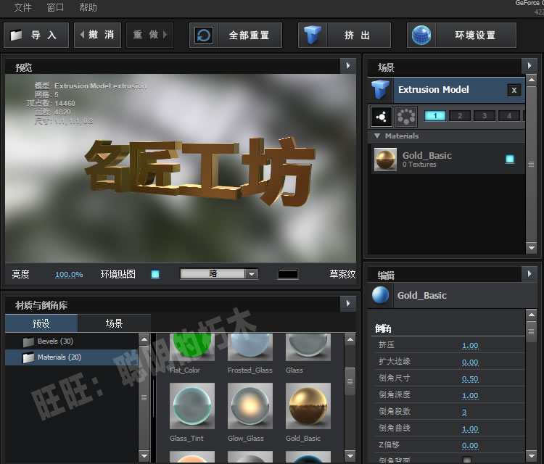Screen dimensions: 544x464
Task: Click the Extrusion Model T icon in scene
Action: (381, 90)
